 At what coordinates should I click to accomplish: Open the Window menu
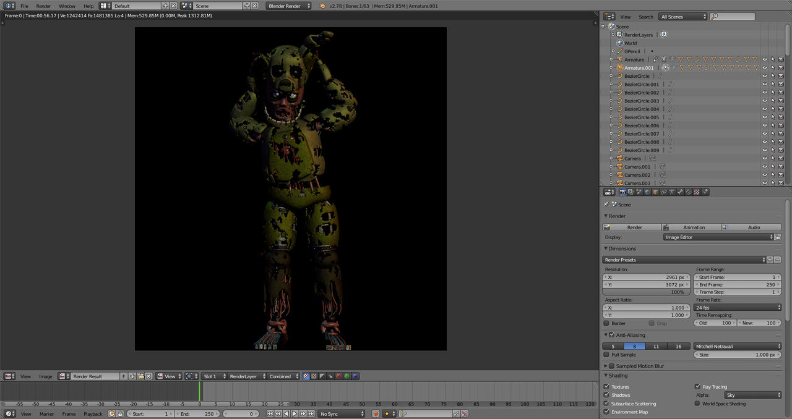tap(67, 6)
